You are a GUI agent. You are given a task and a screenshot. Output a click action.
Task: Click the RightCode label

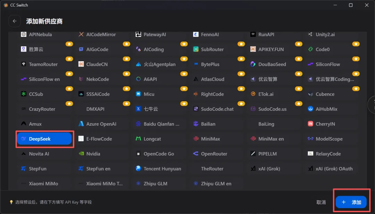(x=212, y=94)
